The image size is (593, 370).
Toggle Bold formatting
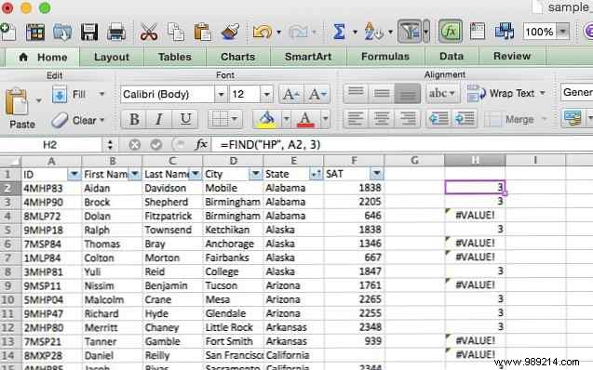click(134, 119)
